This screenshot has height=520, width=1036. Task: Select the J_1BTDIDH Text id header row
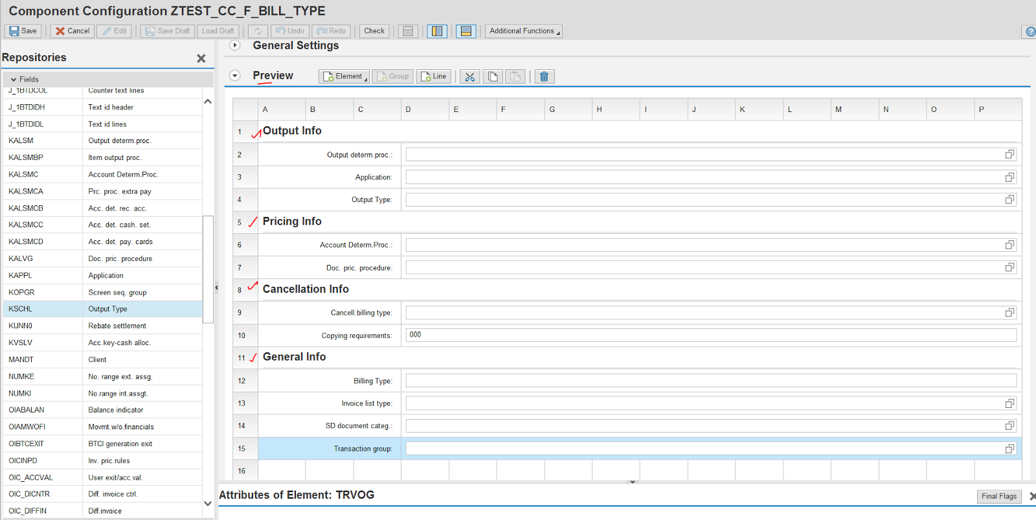[x=103, y=107]
